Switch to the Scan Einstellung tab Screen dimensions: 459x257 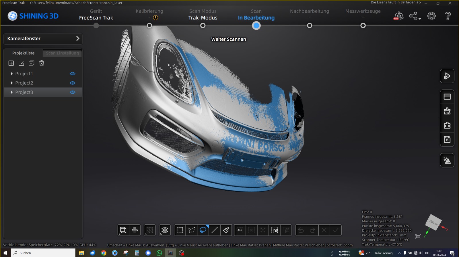pyautogui.click(x=63, y=53)
